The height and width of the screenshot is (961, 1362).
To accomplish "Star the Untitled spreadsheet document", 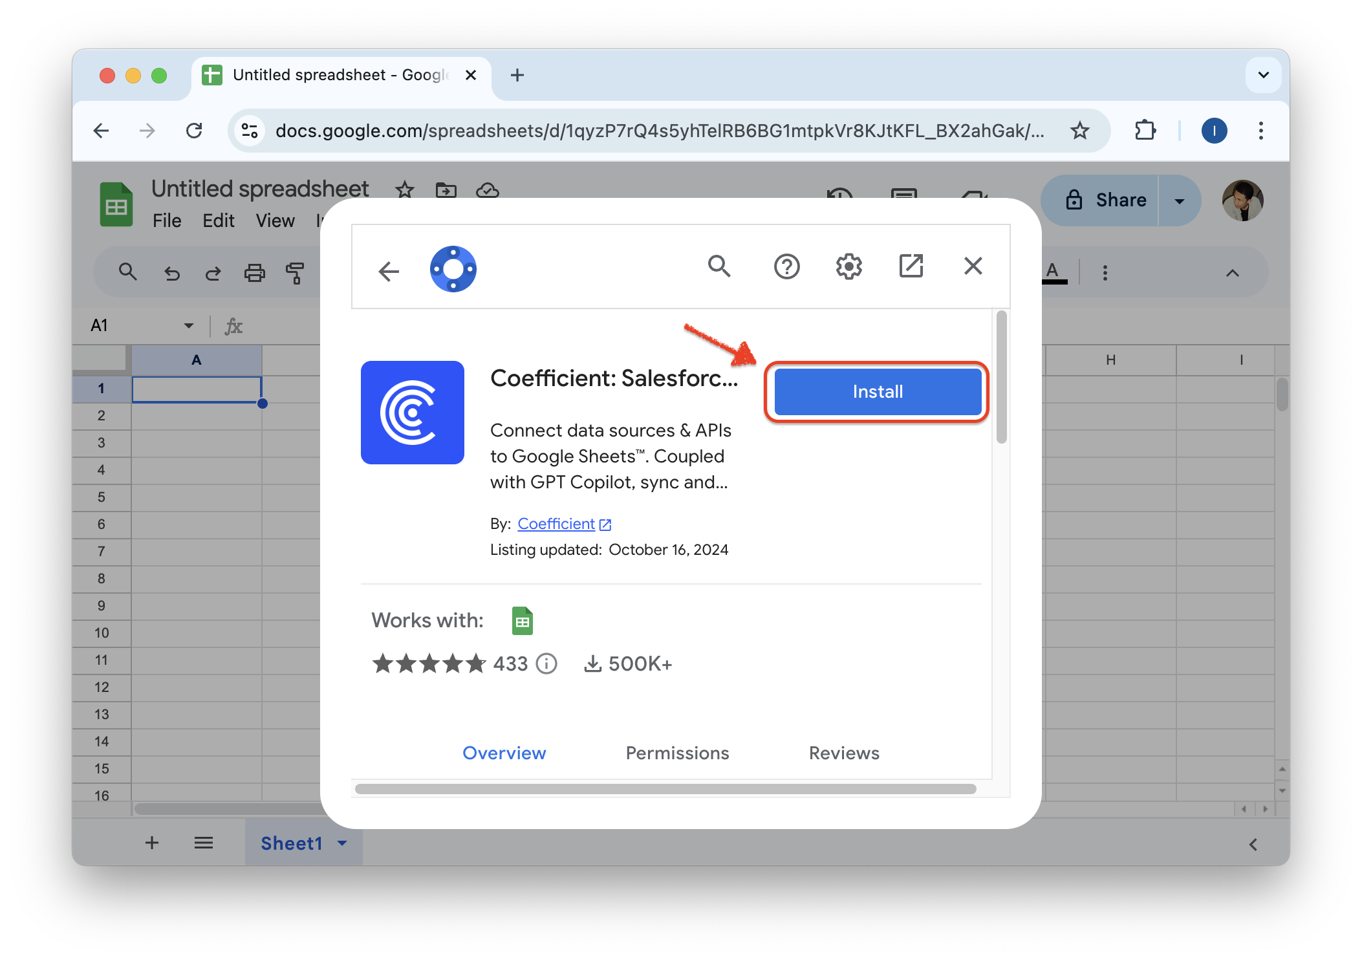I will [405, 190].
